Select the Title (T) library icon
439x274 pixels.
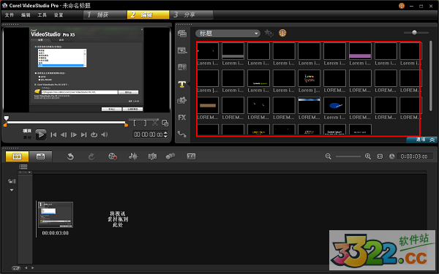[x=182, y=84]
